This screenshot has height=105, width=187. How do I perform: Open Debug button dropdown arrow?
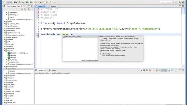pyautogui.click(x=25, y=2)
